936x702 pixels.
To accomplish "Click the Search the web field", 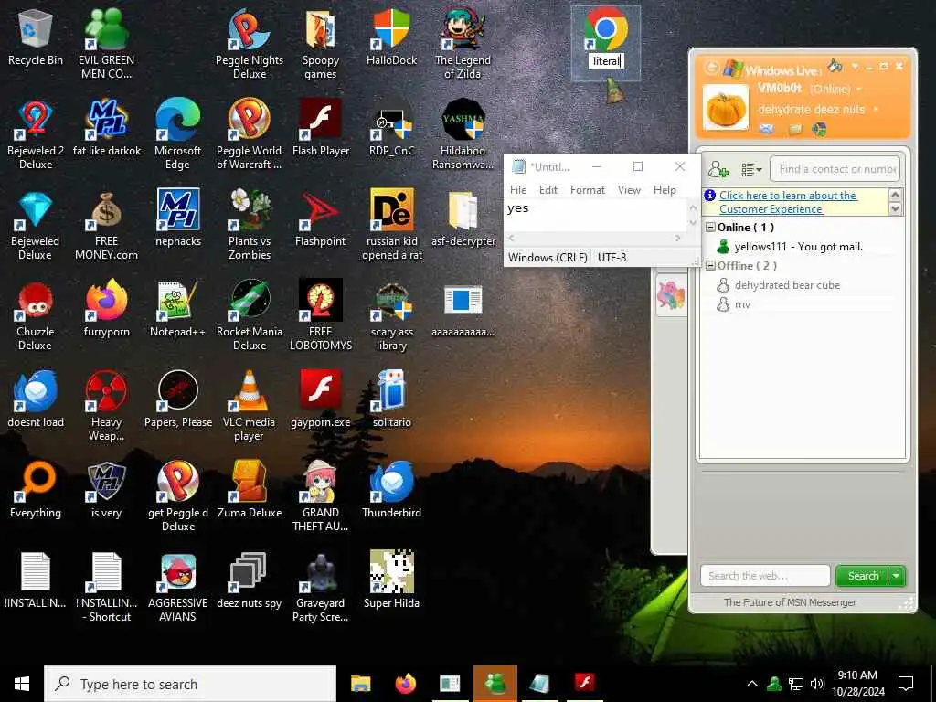I will tap(765, 576).
